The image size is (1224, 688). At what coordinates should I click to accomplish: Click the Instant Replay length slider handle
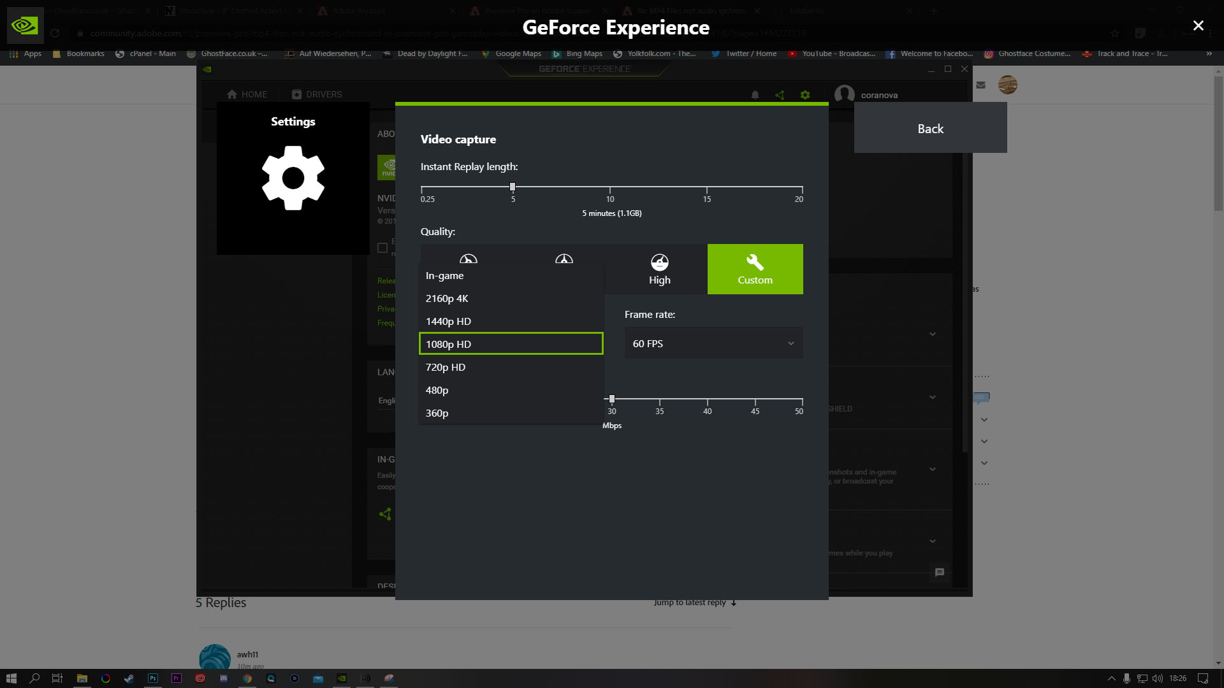(513, 187)
